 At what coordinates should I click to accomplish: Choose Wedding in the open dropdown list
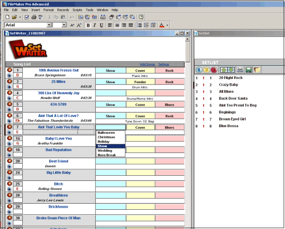(111, 150)
